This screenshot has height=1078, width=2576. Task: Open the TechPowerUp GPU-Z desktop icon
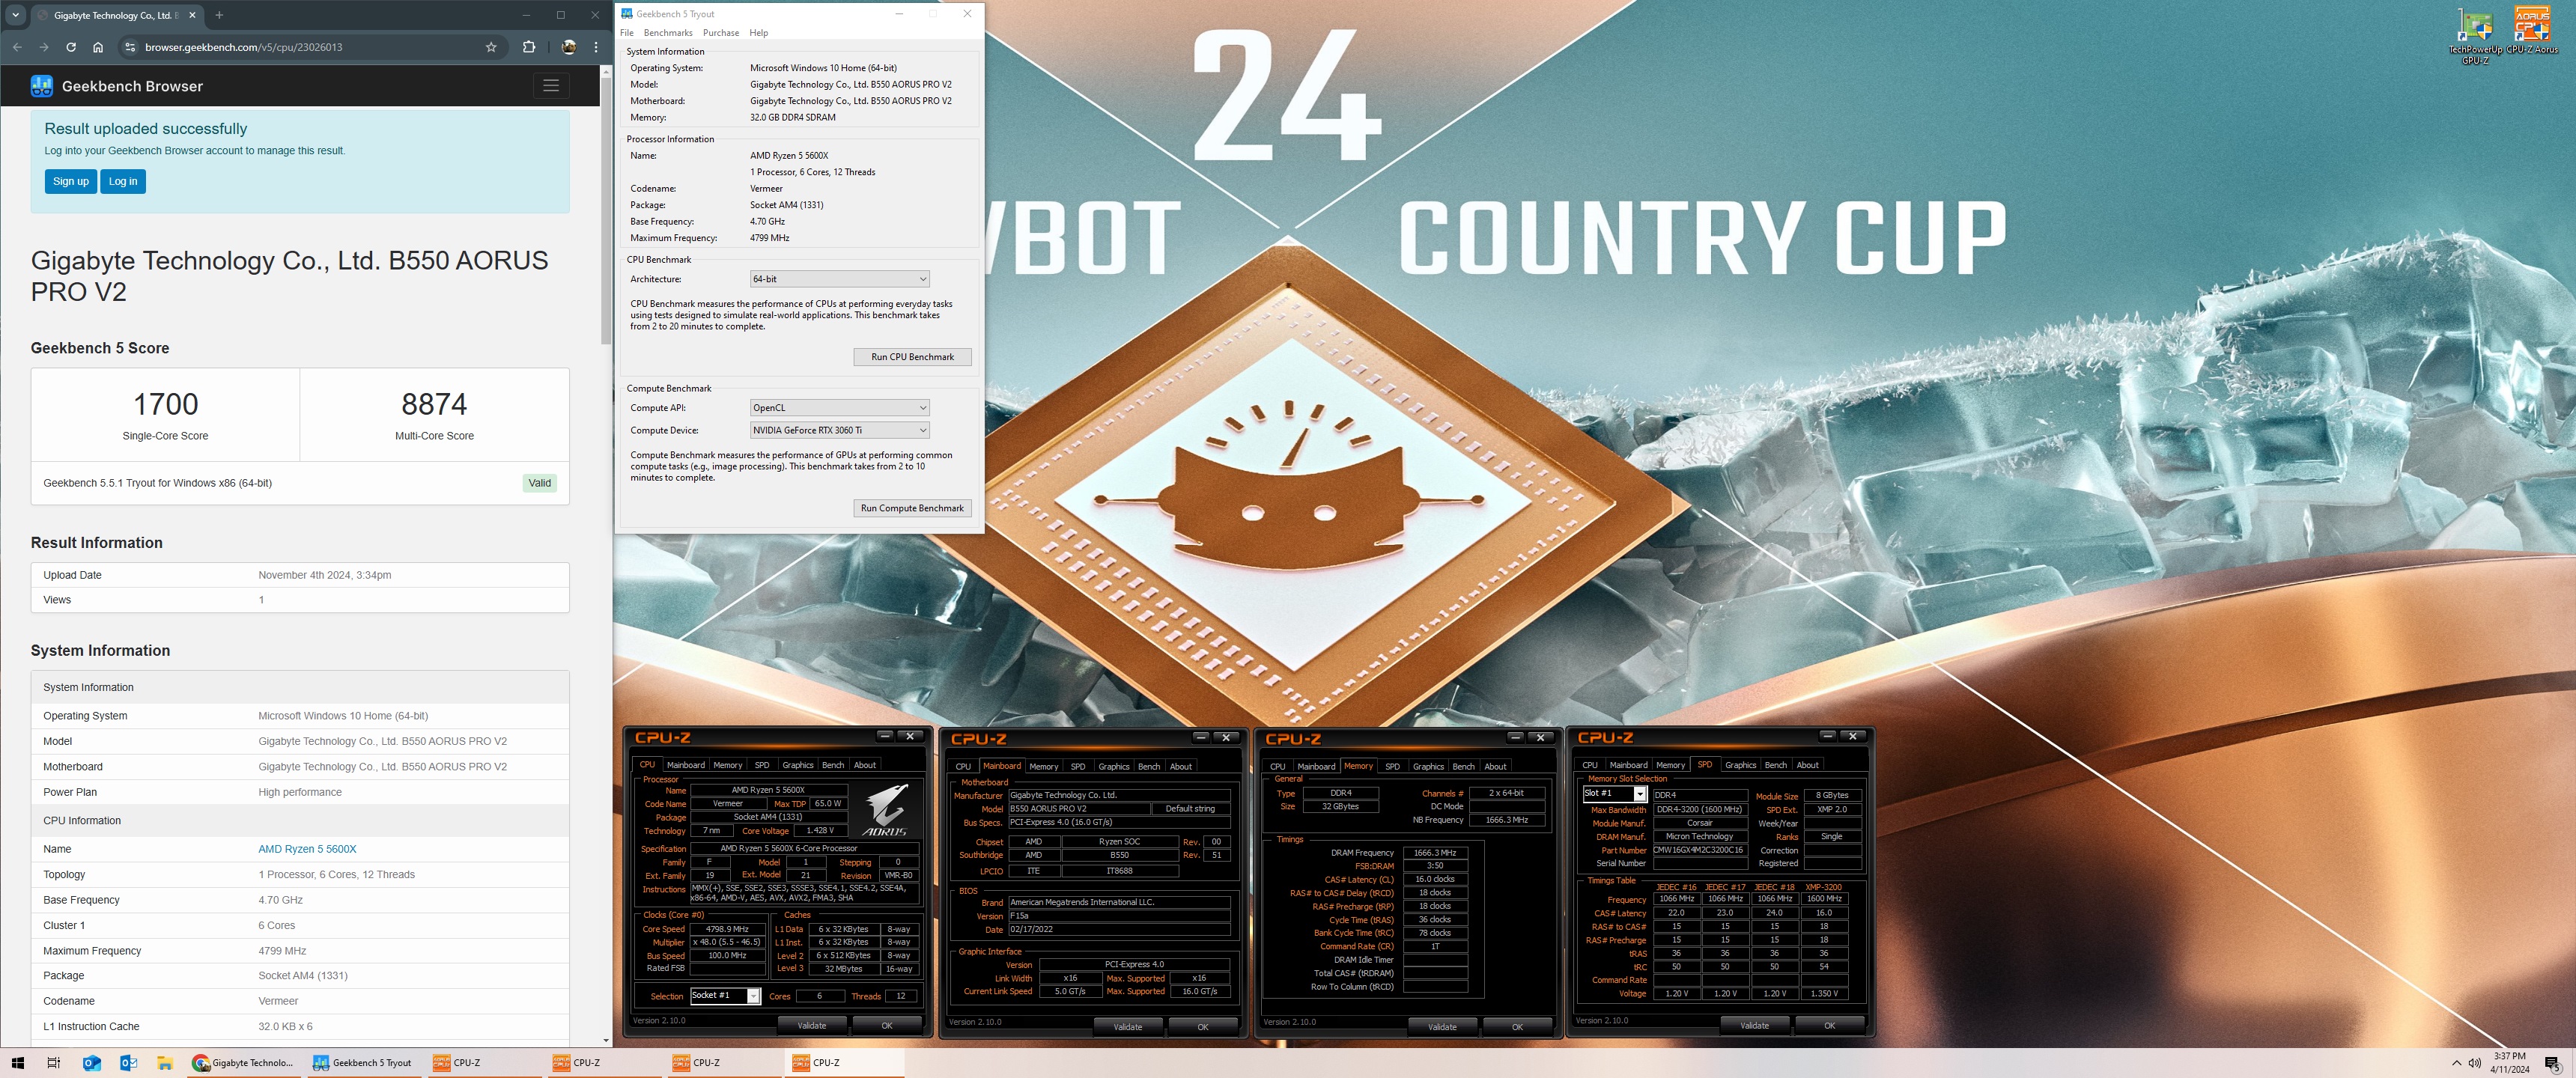[2475, 37]
